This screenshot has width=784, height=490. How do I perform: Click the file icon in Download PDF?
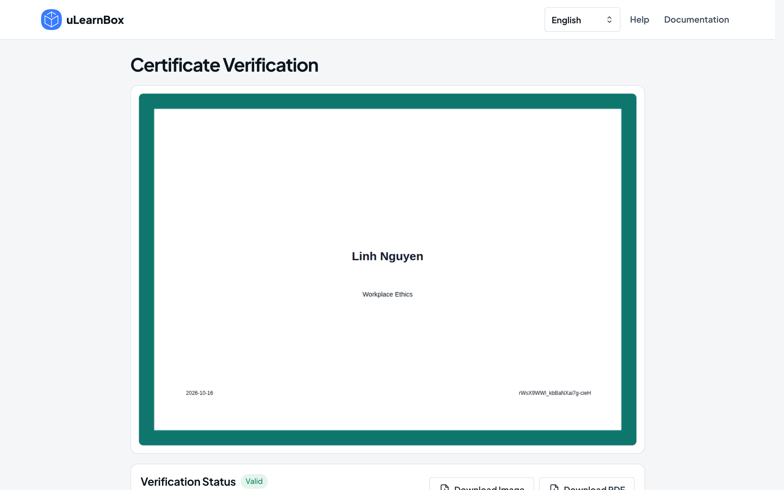pyautogui.click(x=554, y=487)
